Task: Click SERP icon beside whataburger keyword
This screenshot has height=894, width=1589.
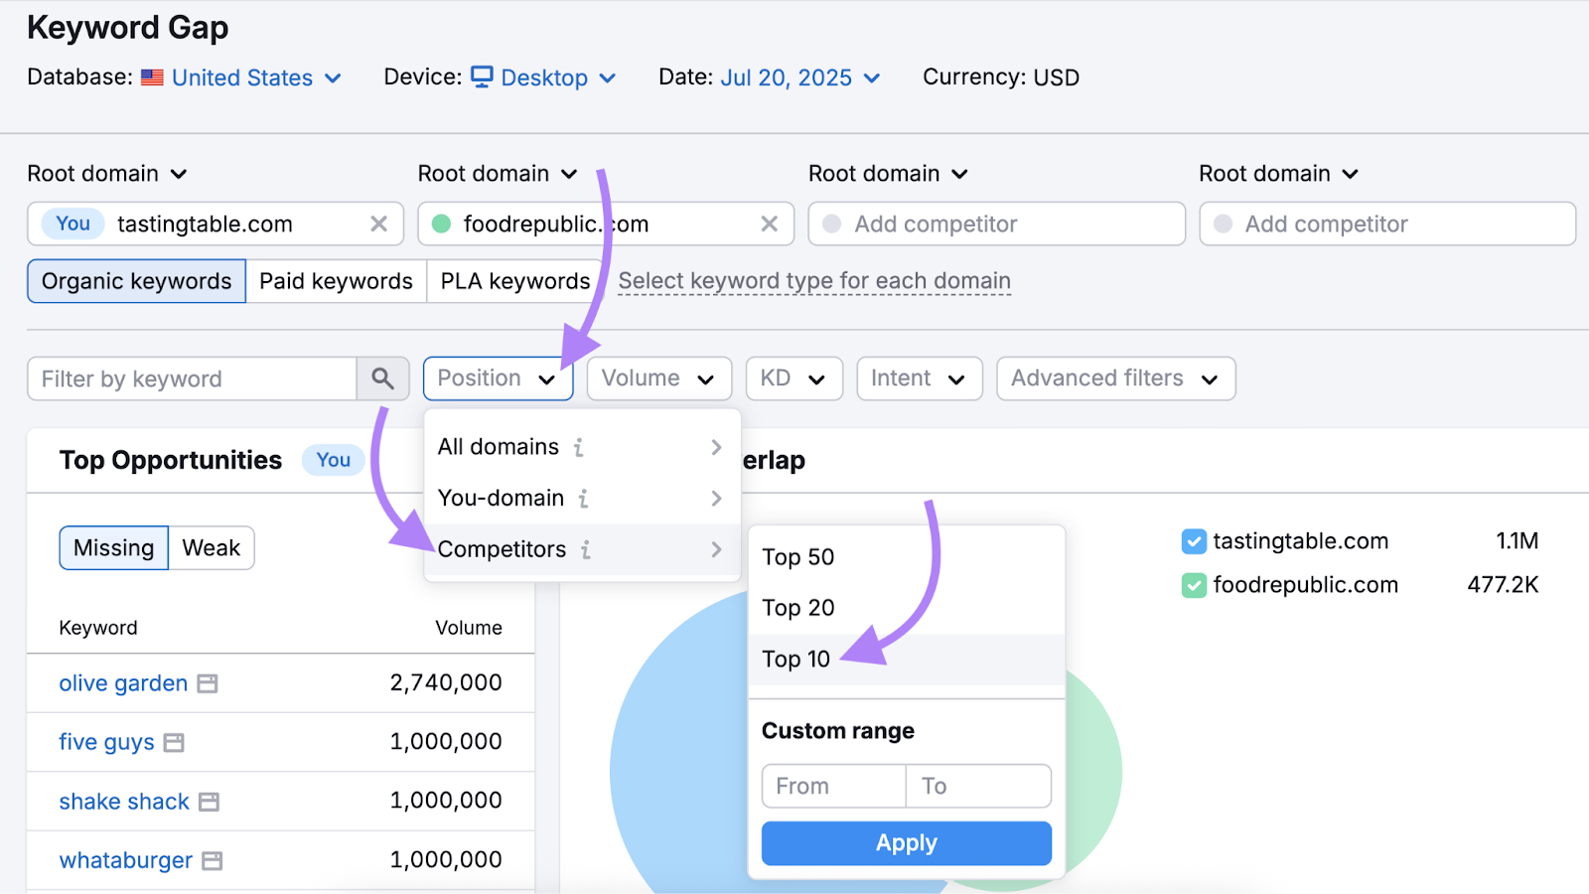Action: (212, 861)
